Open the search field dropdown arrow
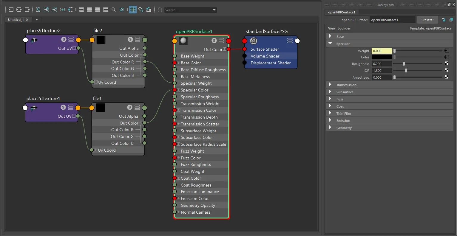457x236 pixels. tap(214, 10)
